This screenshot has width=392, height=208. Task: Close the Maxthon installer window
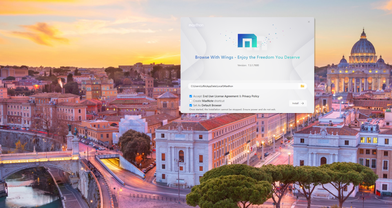tap(309, 22)
